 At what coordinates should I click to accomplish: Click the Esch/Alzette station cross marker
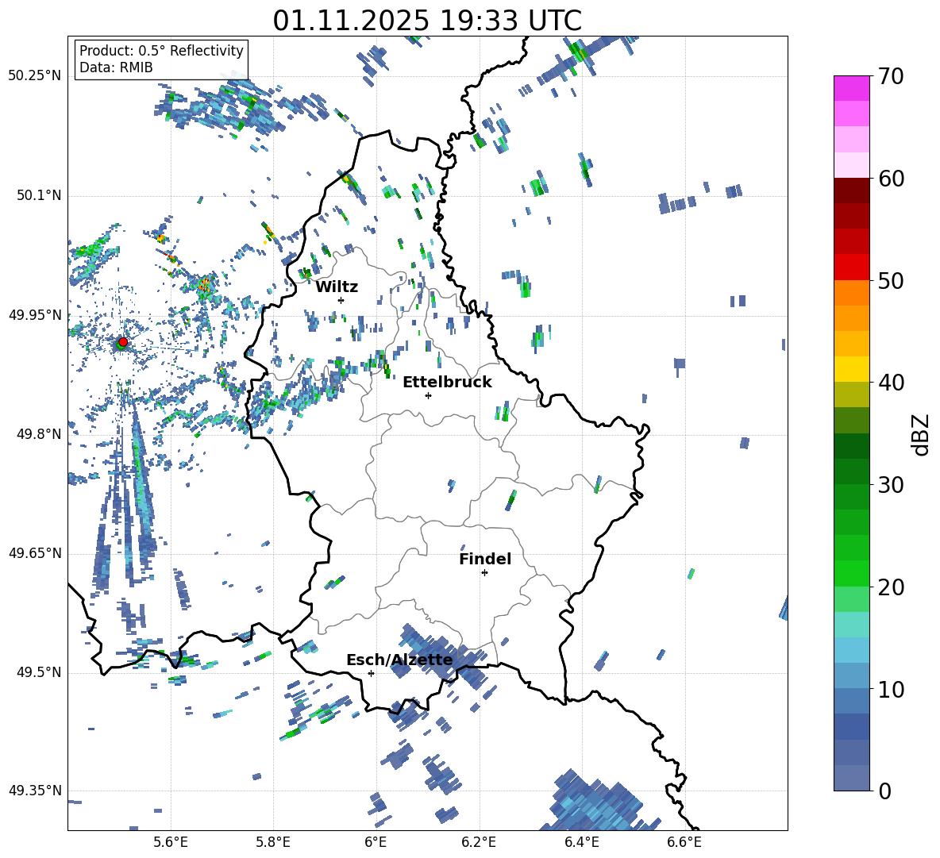371,673
